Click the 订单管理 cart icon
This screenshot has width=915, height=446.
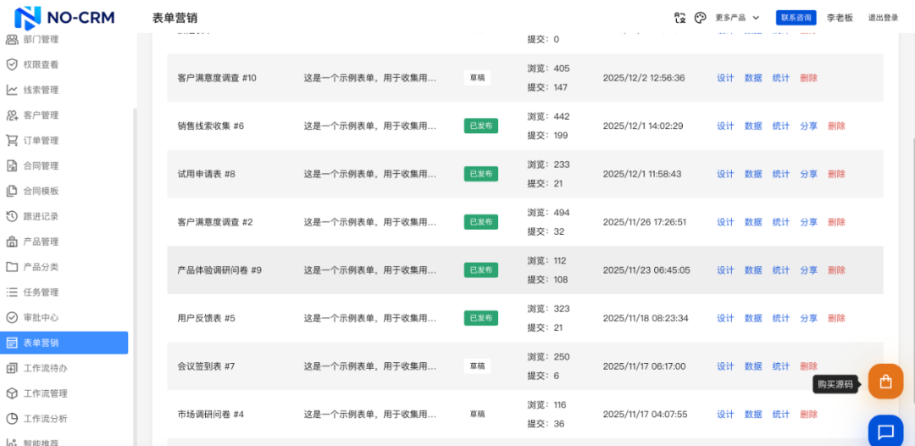tap(12, 141)
